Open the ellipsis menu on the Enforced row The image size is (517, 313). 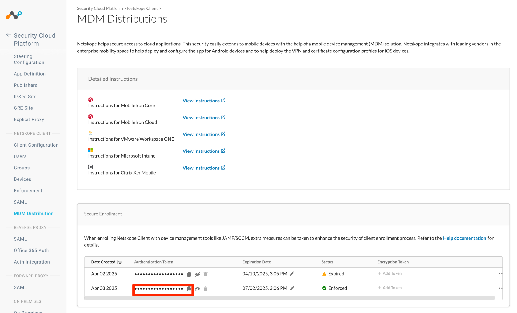(501, 288)
